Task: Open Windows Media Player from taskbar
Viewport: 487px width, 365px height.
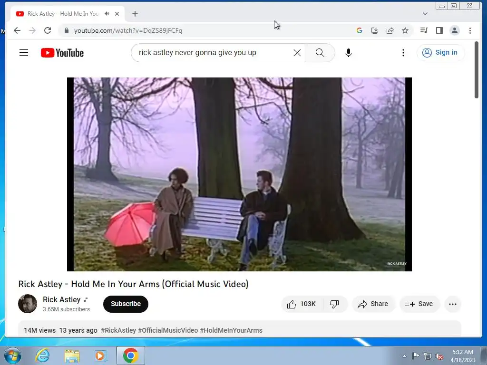Action: pyautogui.click(x=101, y=355)
